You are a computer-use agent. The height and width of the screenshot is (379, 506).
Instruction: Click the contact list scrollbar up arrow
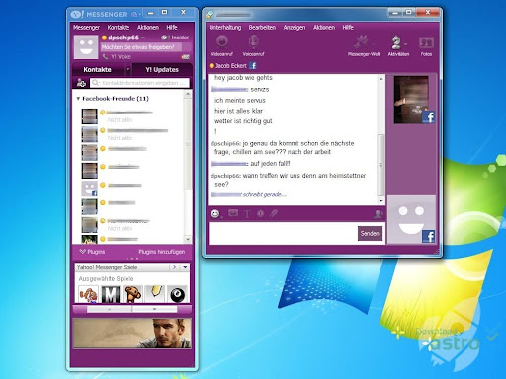pos(188,94)
